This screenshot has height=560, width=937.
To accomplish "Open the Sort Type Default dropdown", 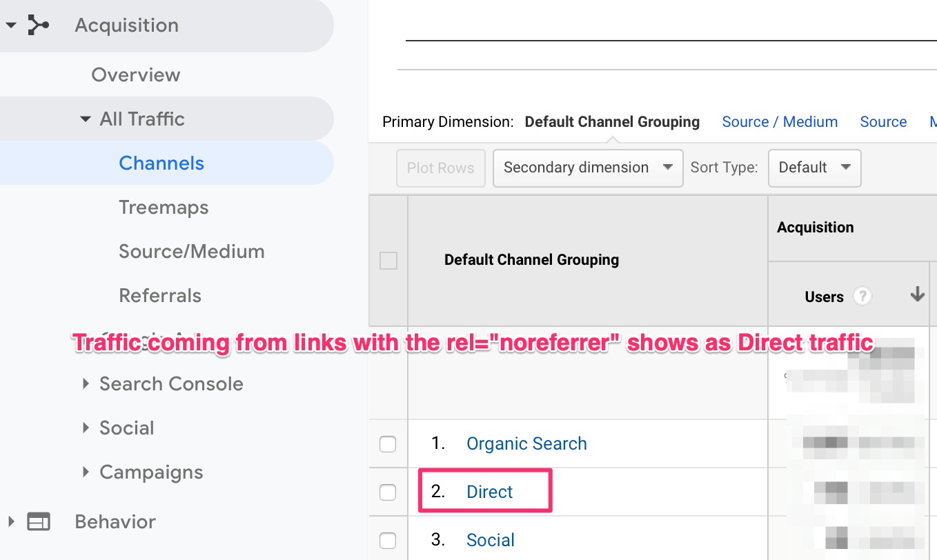I will (x=814, y=168).
